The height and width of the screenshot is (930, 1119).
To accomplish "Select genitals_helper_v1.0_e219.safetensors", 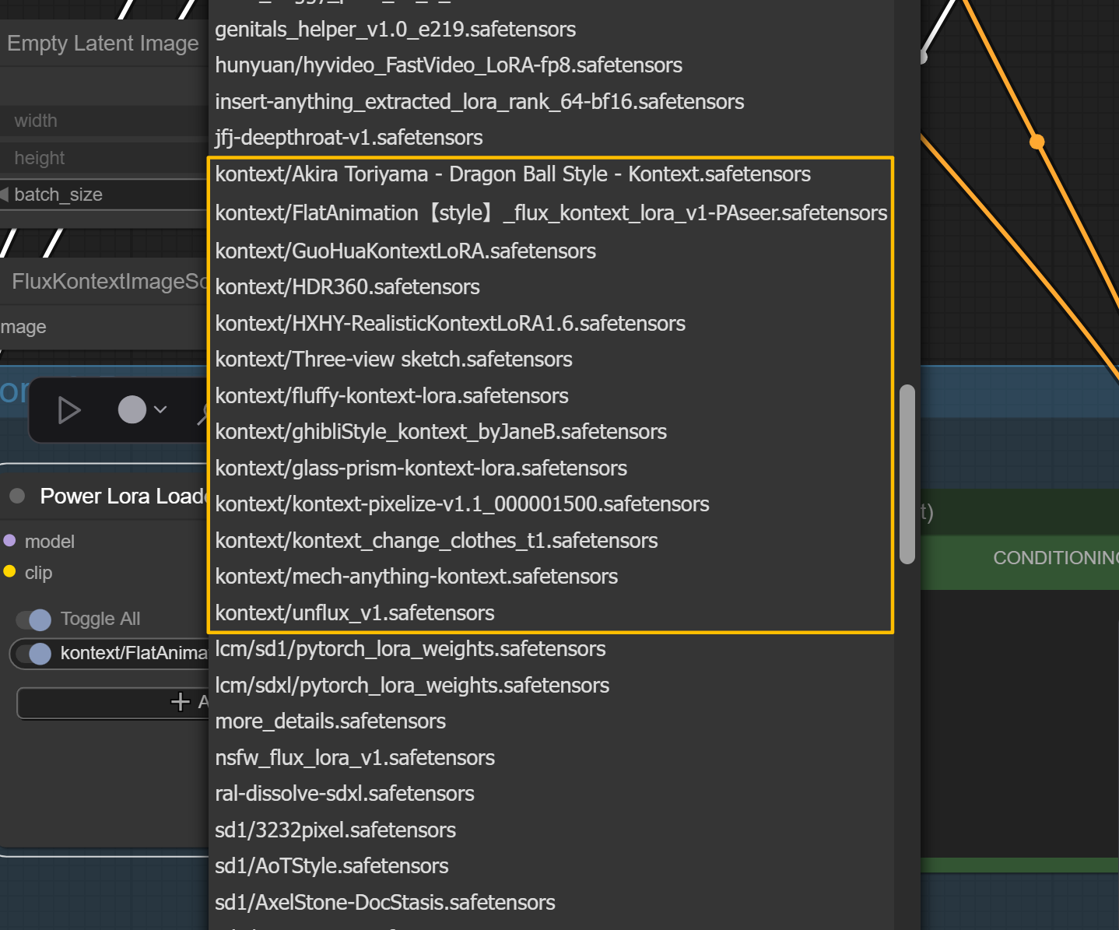I will click(551, 30).
